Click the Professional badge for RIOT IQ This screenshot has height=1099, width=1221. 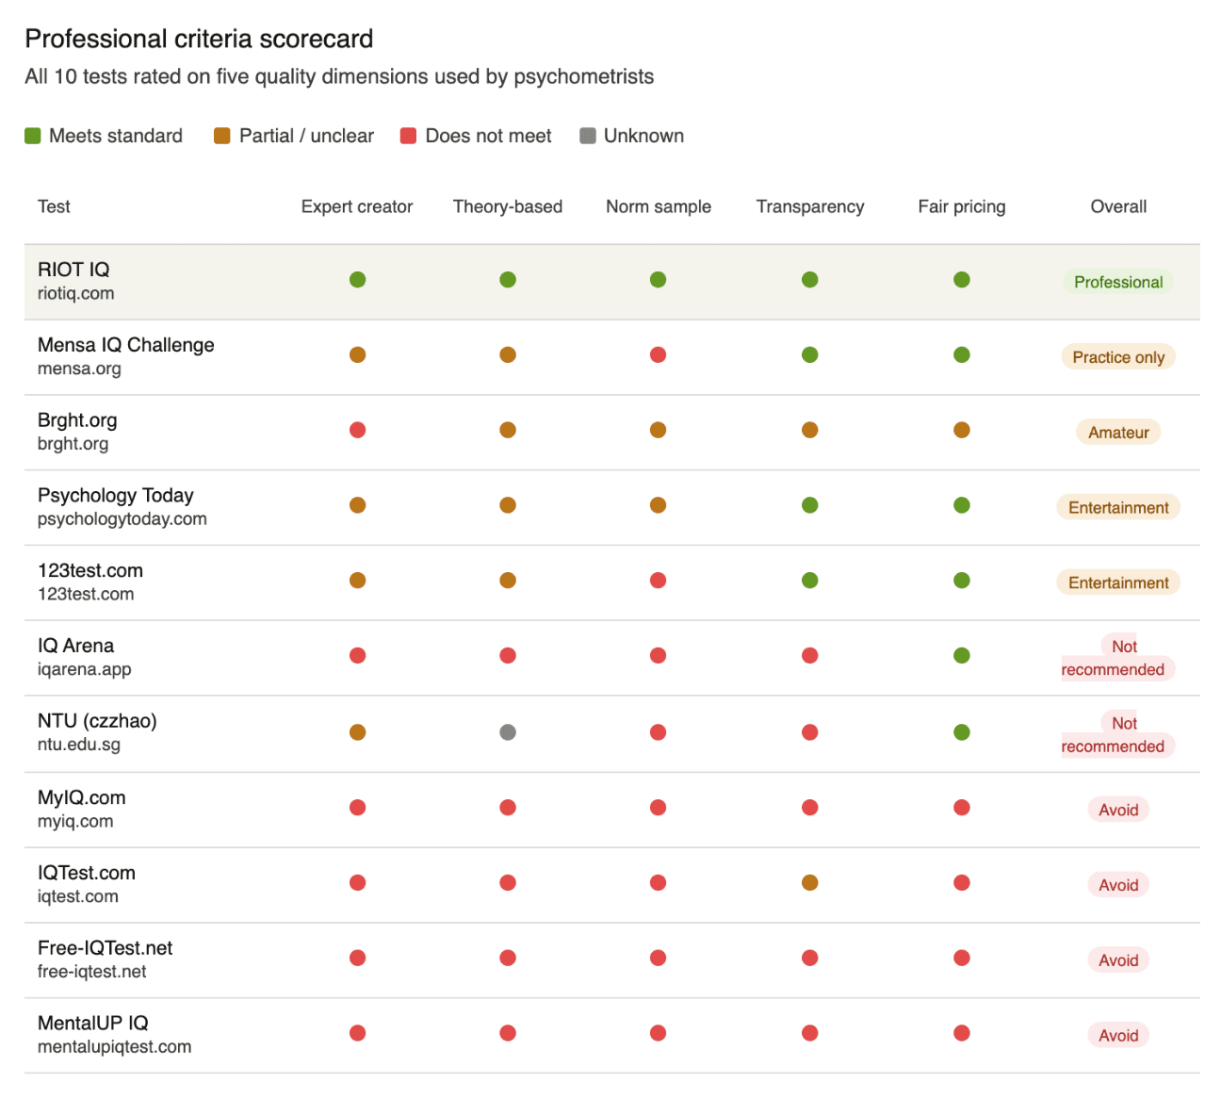[1118, 282]
